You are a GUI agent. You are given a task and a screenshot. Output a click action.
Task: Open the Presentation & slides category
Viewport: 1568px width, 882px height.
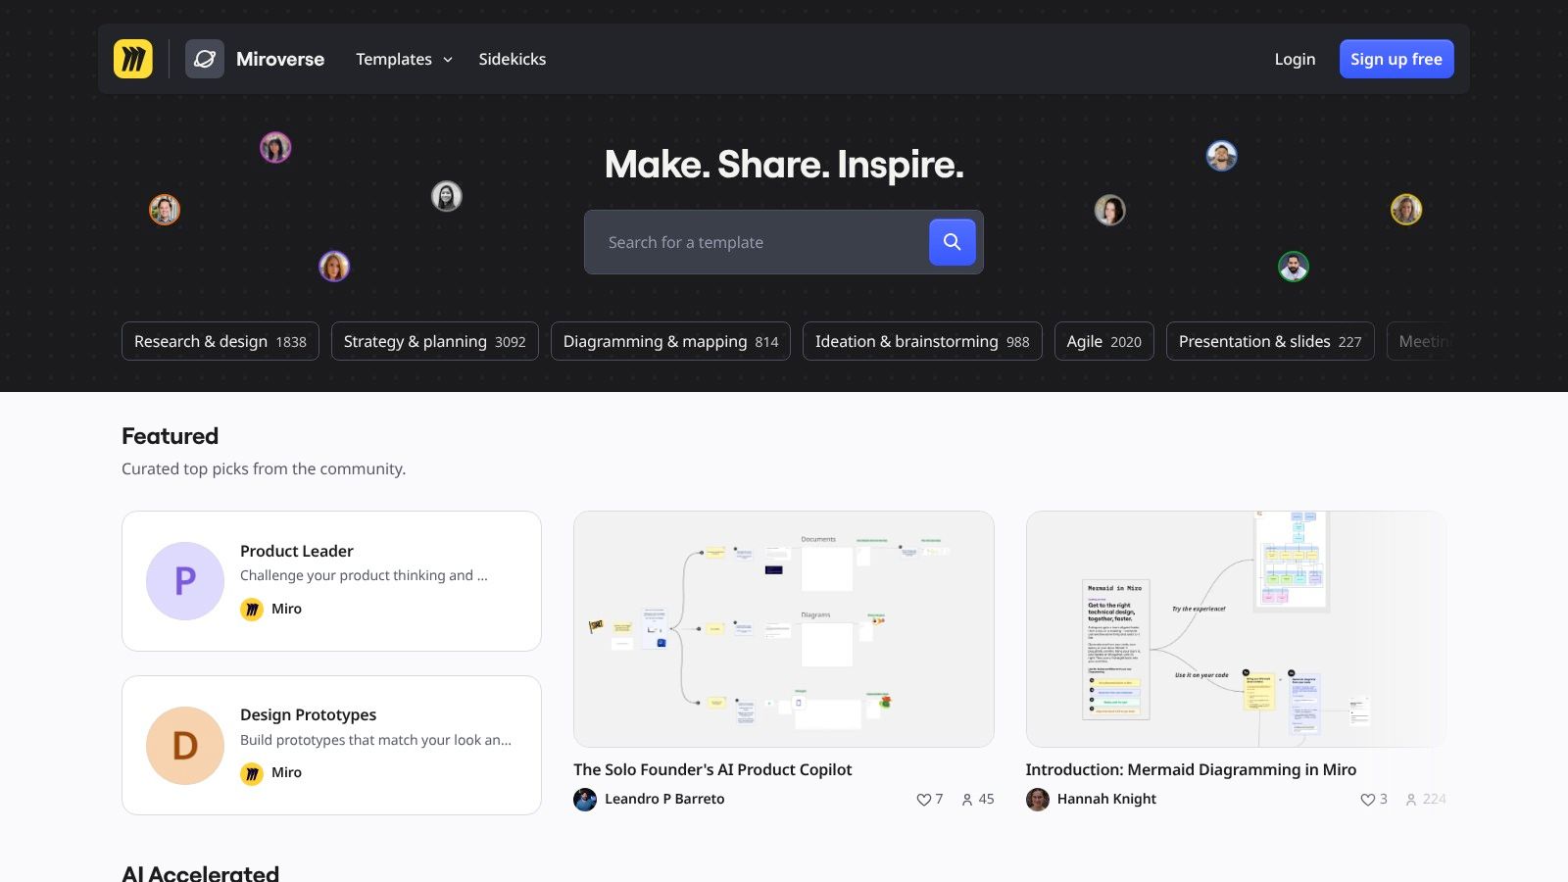click(x=1270, y=341)
